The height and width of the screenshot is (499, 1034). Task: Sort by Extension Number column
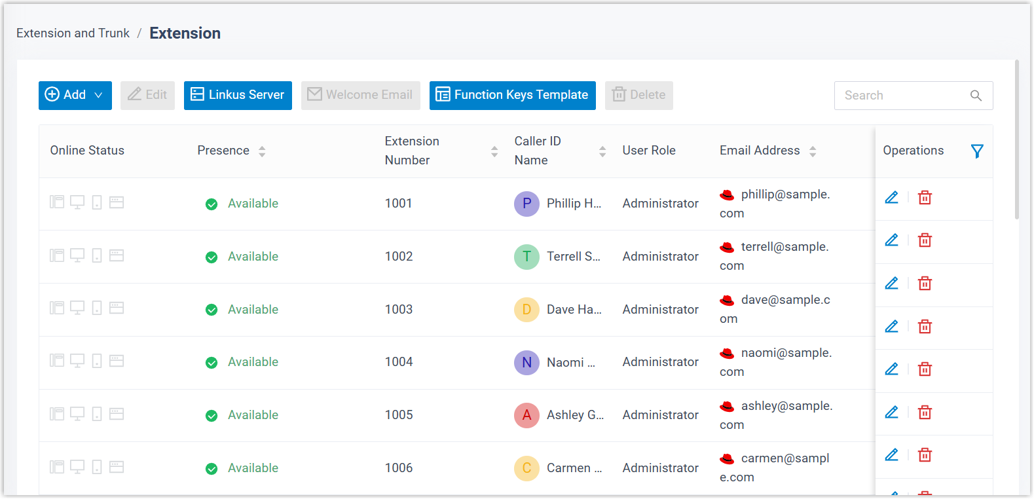(x=494, y=151)
